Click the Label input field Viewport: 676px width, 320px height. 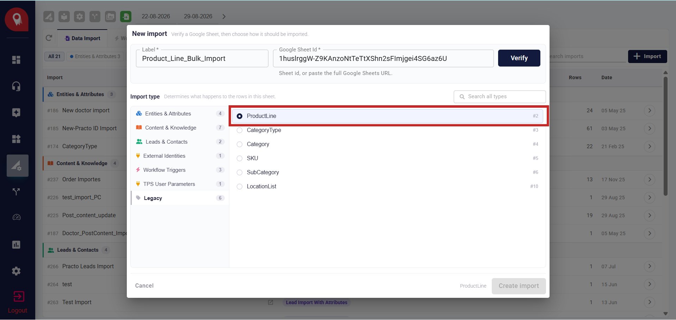pos(202,58)
